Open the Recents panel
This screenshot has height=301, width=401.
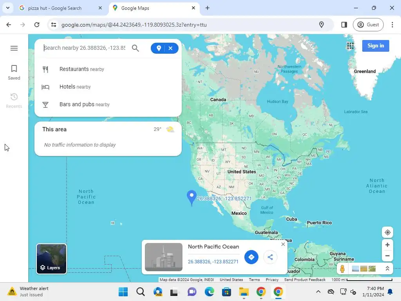(x=14, y=101)
